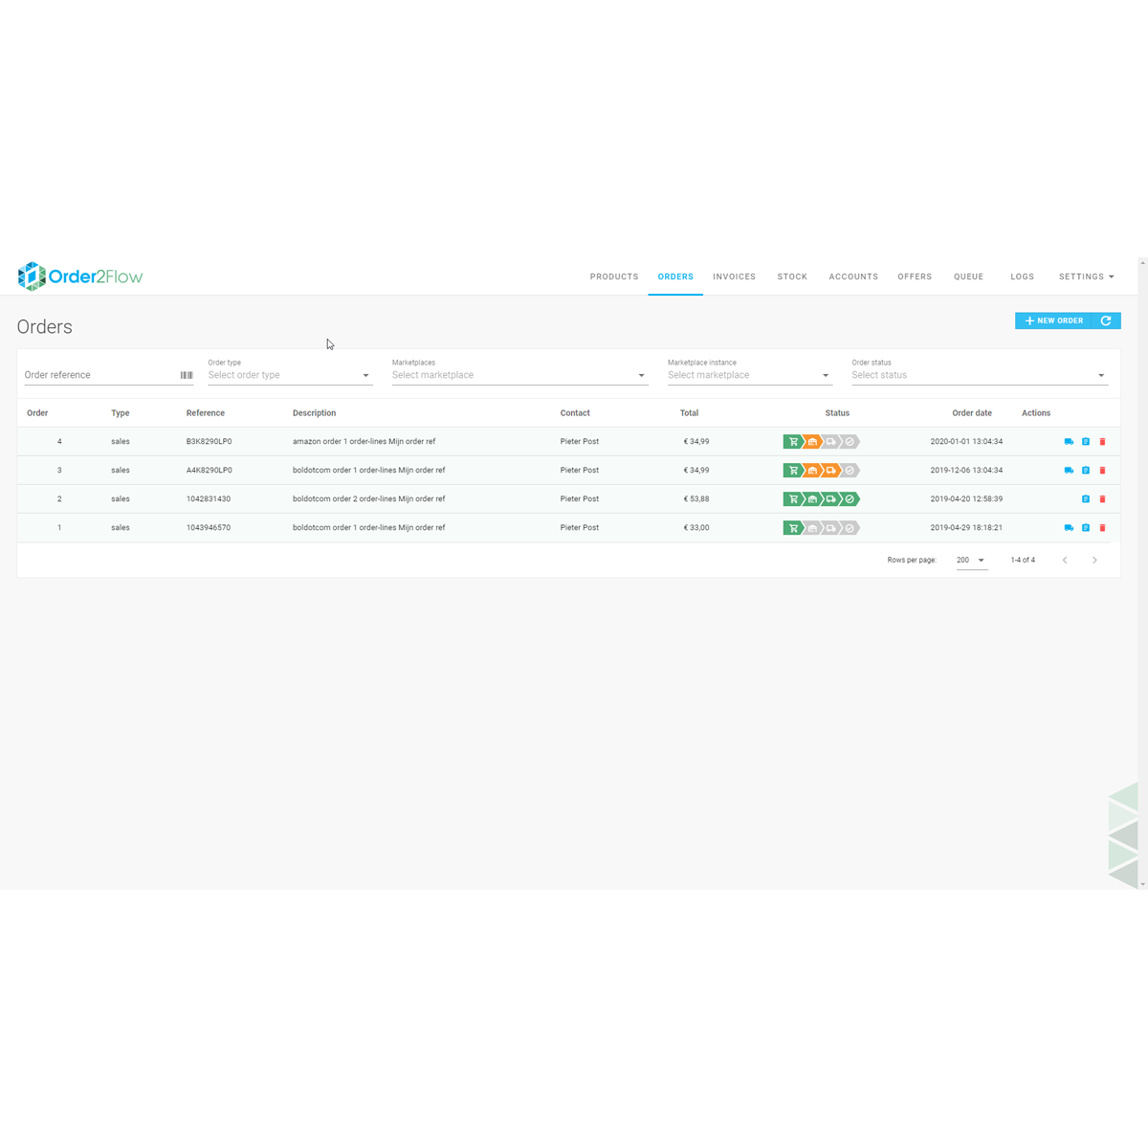Screen dimensions: 1148x1148
Task: Click green checkmark status icon of order 1042831430
Action: tap(850, 499)
